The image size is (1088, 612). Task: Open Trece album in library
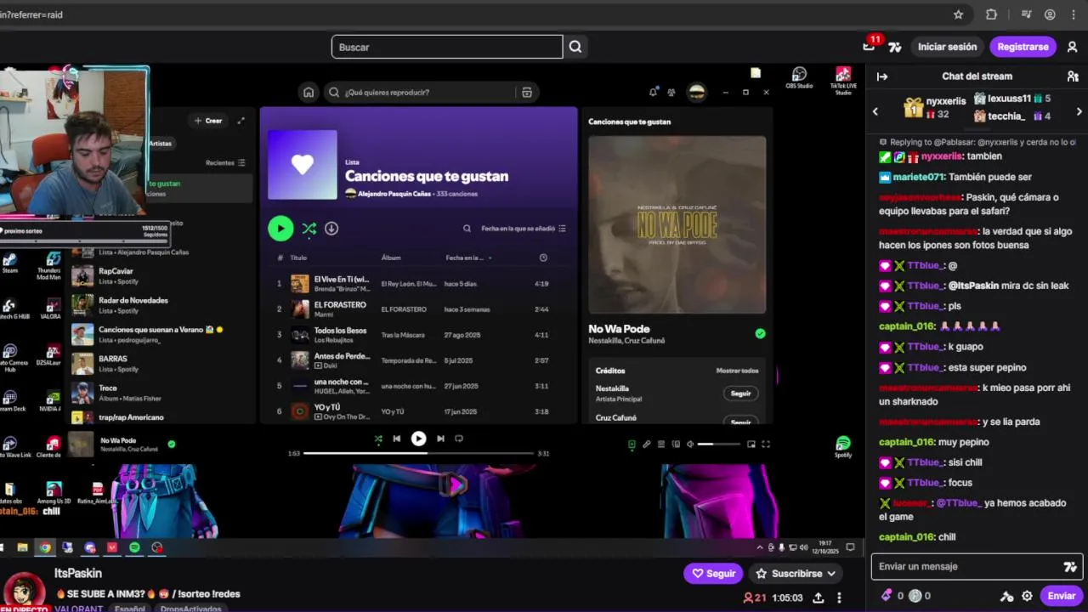point(161,393)
